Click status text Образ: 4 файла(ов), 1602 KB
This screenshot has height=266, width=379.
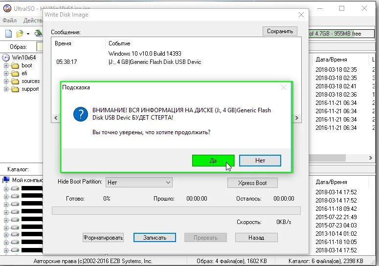click(232, 261)
